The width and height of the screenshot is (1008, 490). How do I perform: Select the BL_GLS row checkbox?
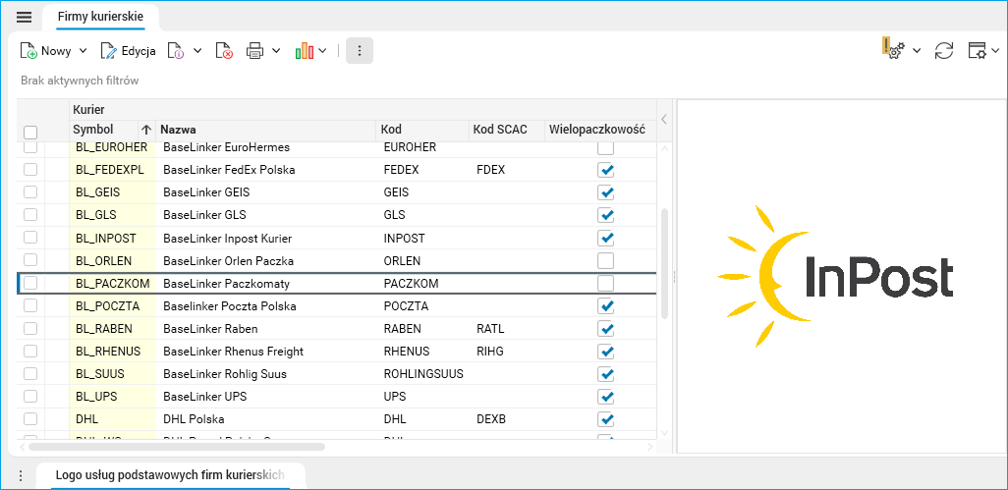(x=30, y=214)
